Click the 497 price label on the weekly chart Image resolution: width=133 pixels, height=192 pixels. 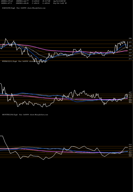coord(130,92)
